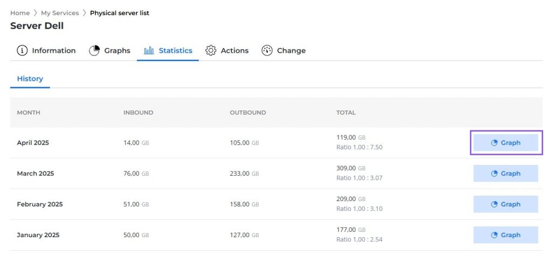
Task: Click pie icon in April 2025 Graph button
Action: coord(494,143)
